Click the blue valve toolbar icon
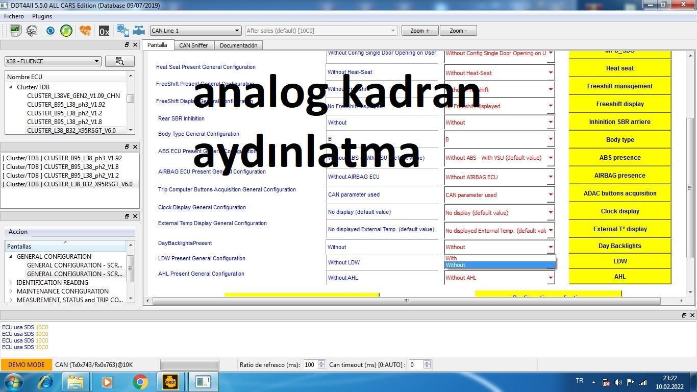This screenshot has width=697, height=392. [x=139, y=31]
